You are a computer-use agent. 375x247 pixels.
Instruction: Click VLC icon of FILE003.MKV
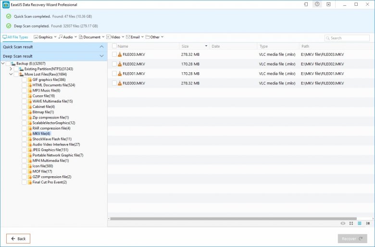(120, 54)
